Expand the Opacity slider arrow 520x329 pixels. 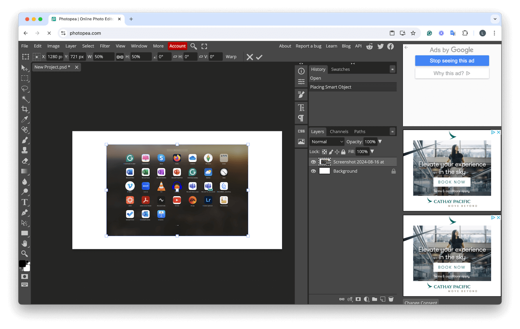click(380, 142)
